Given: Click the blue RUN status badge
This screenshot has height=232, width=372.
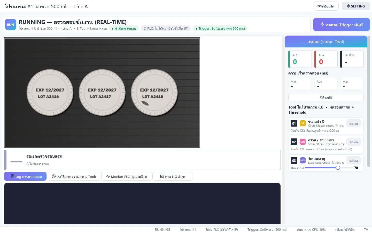Looking at the screenshot, I should 11,25.
